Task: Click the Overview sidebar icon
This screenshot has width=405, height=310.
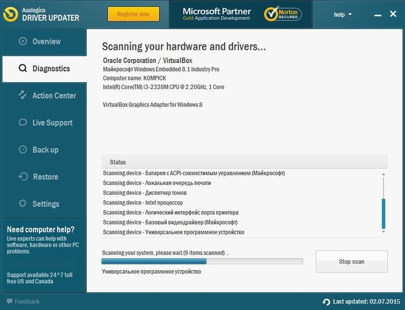Action: click(23, 41)
